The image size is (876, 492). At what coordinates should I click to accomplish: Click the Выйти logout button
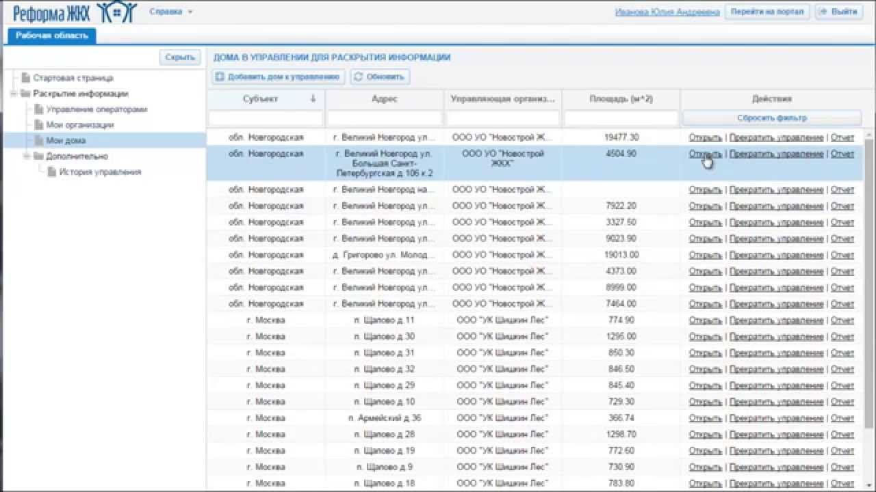click(838, 12)
